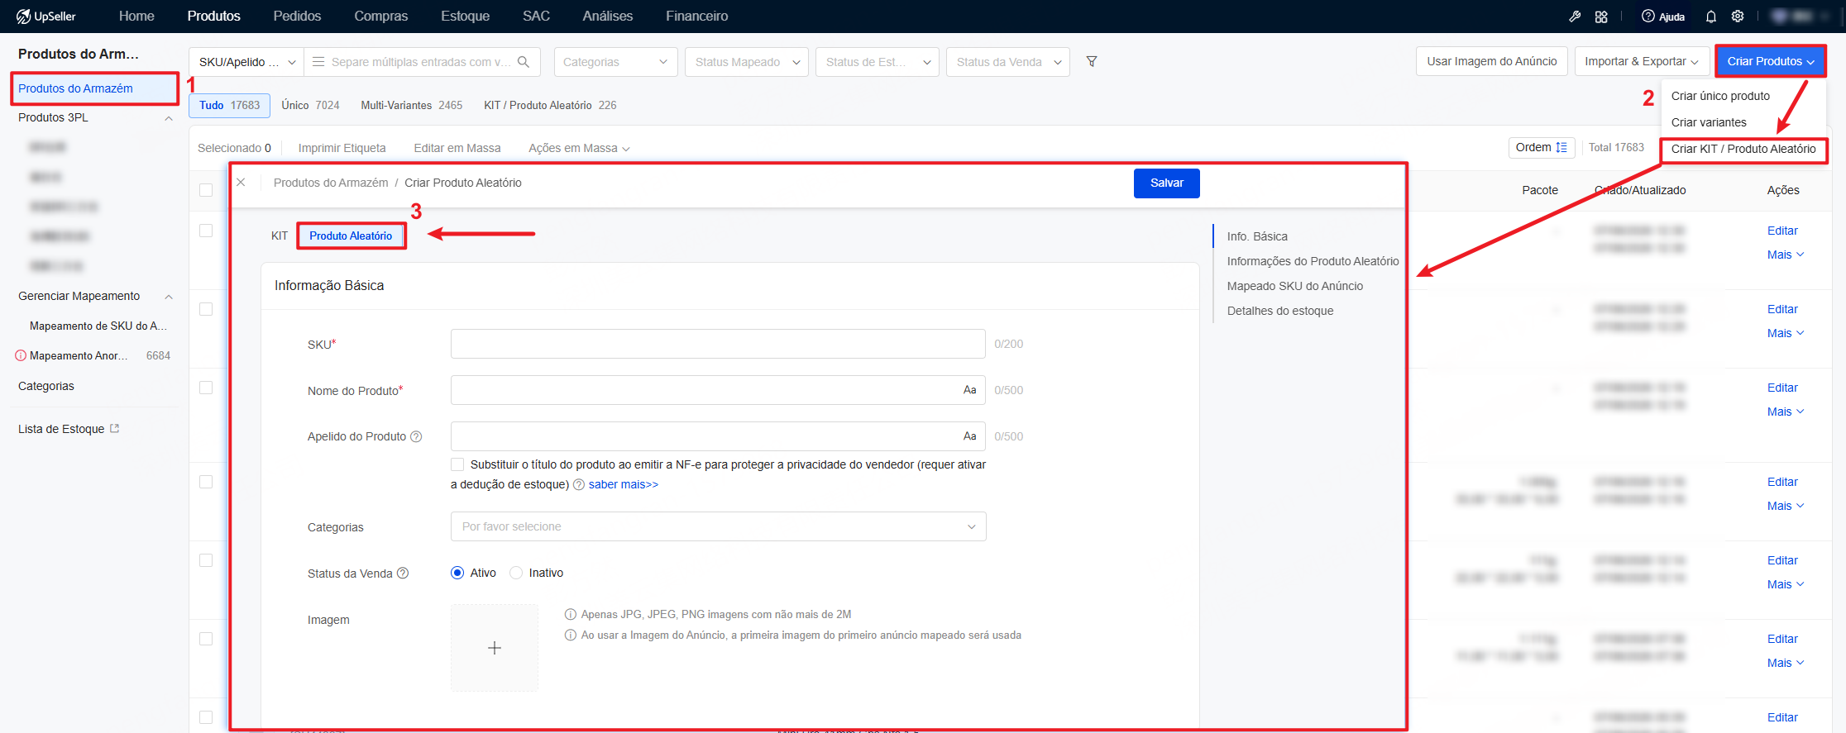
Task: Open the Análises menu
Action: pos(607,17)
